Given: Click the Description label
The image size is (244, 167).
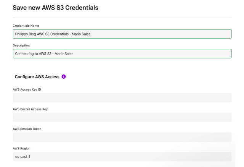Looking at the screenshot, I should tap(21, 45).
